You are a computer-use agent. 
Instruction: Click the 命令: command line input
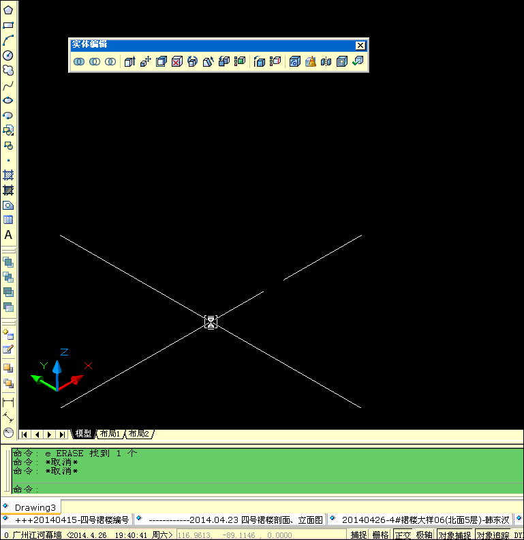point(268,489)
